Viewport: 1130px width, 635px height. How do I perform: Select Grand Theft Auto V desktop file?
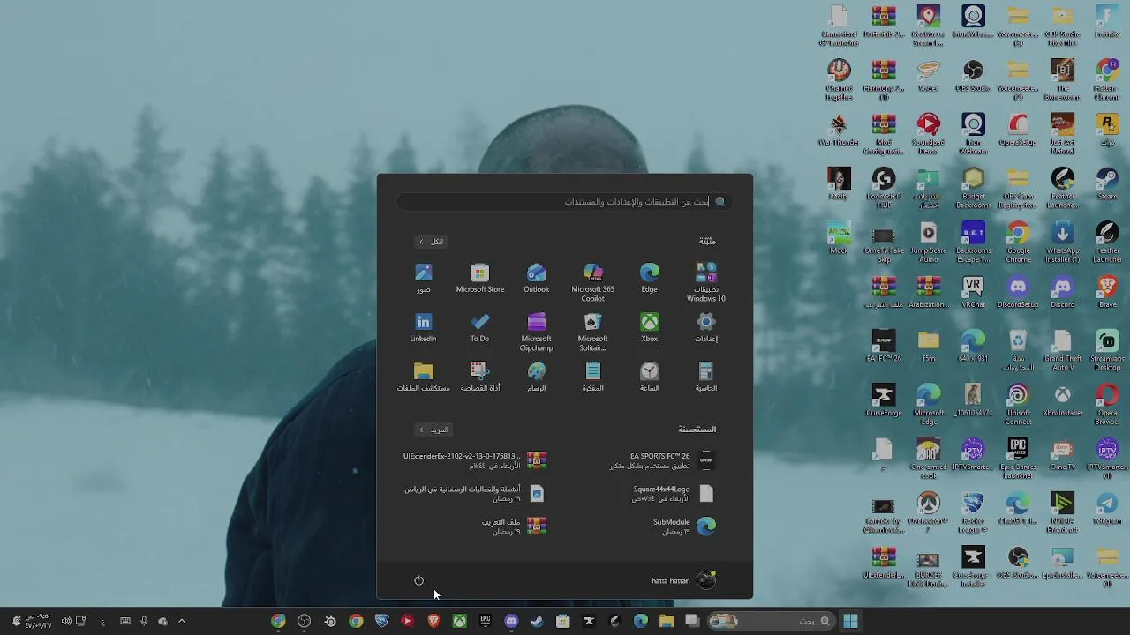click(x=1063, y=349)
